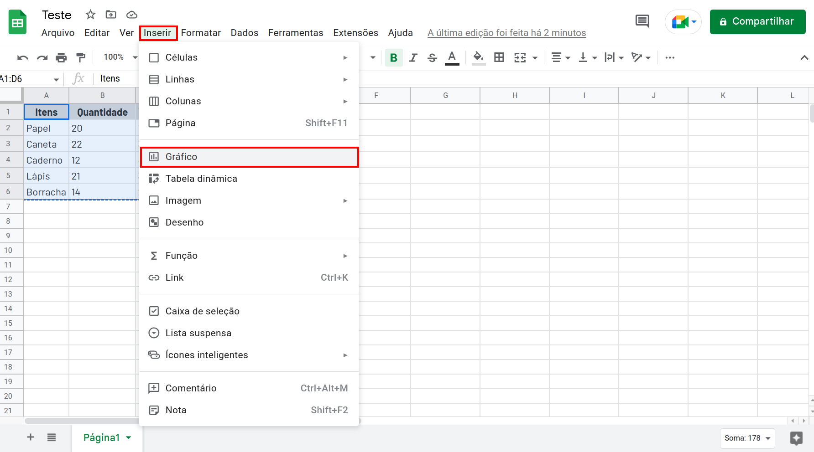The height and width of the screenshot is (452, 814).
Task: Click the Compartilhar button
Action: point(757,21)
